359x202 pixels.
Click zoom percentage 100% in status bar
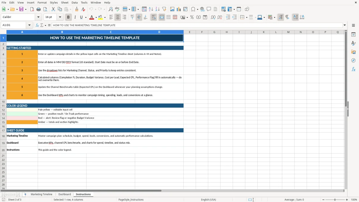click(x=354, y=200)
